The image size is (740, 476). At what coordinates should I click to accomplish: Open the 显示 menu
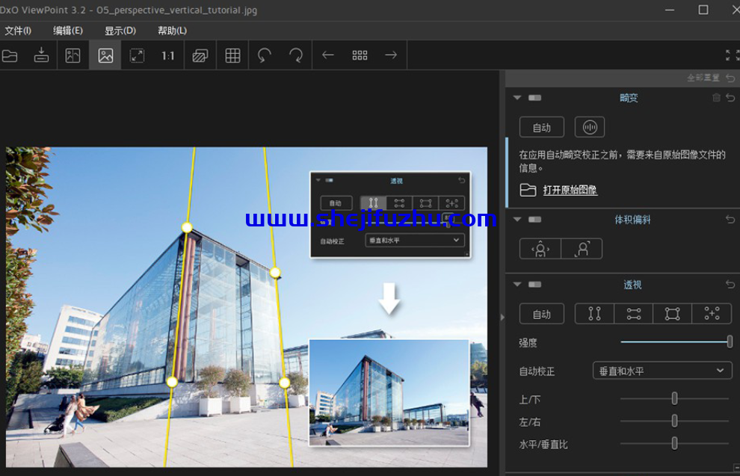120,31
